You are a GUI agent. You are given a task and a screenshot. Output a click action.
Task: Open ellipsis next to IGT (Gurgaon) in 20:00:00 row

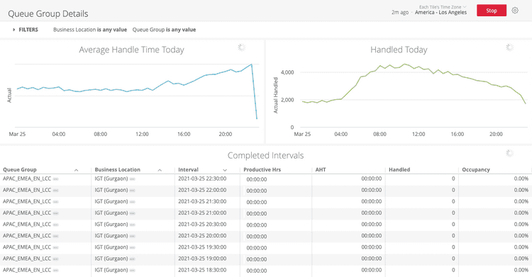pos(133,237)
